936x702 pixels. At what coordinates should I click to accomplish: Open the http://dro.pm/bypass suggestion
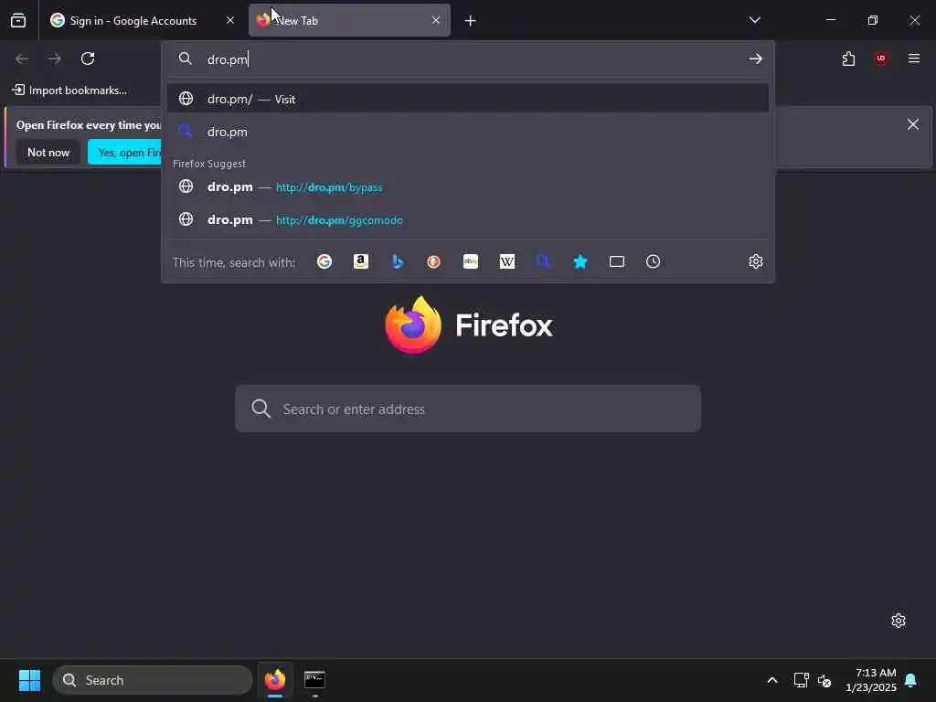click(467, 186)
